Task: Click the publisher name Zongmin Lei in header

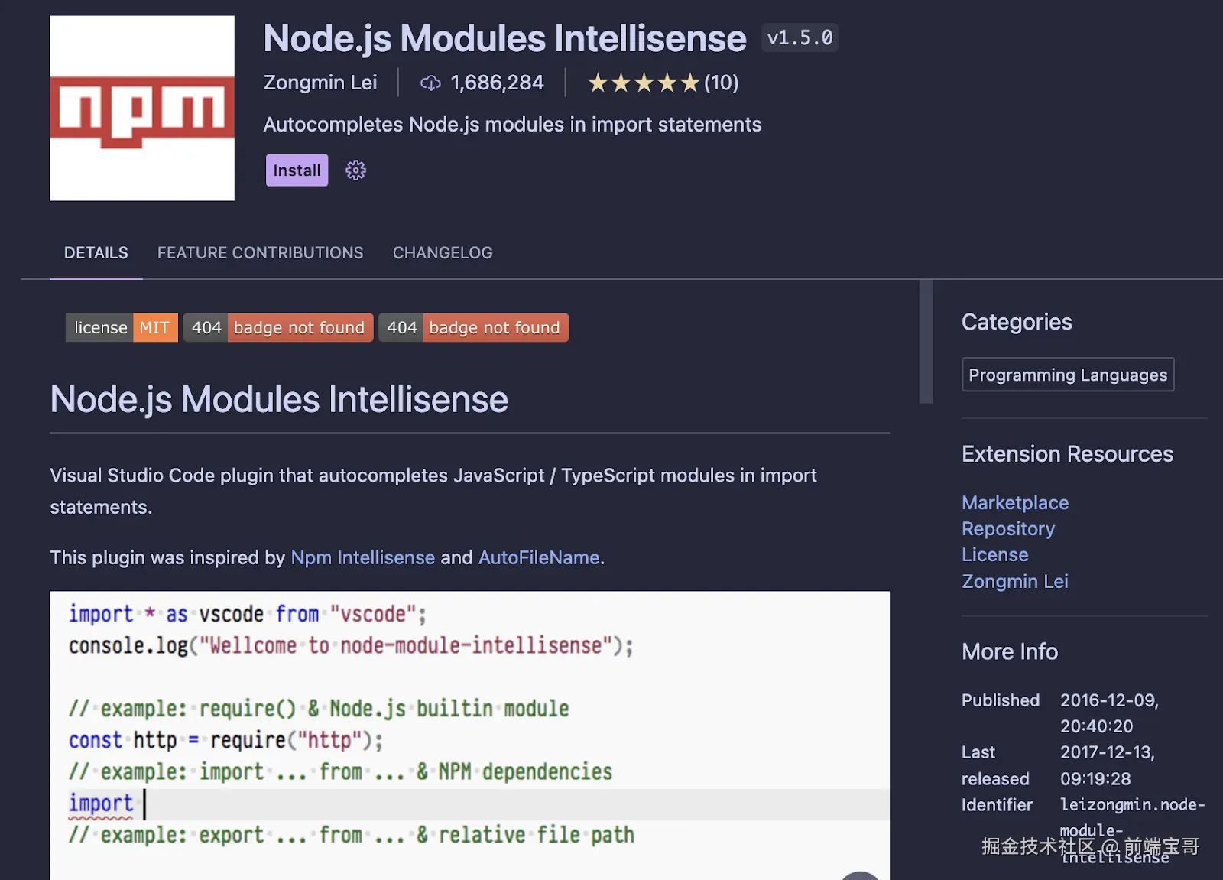Action: [x=320, y=83]
